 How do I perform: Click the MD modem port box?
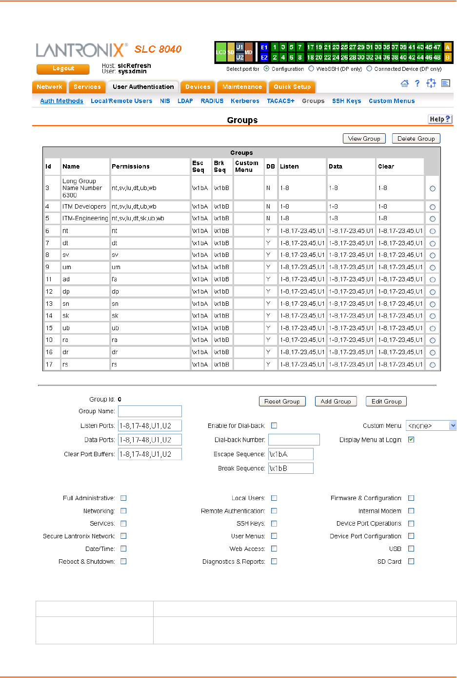[249, 52]
